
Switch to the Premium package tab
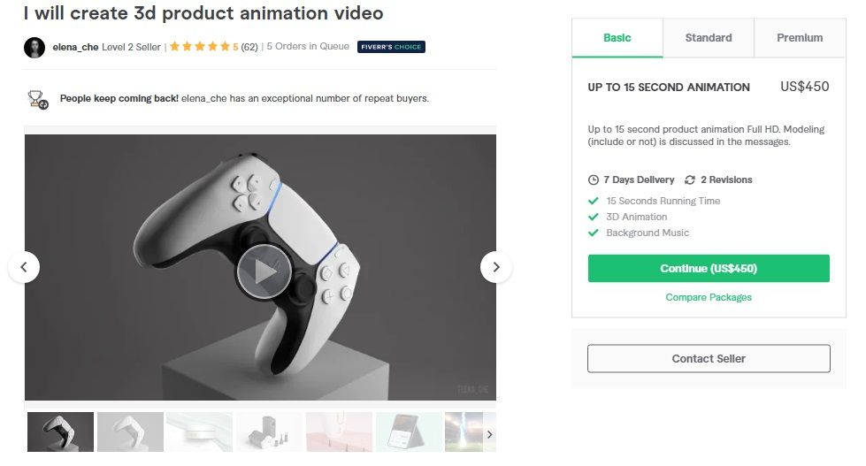tap(800, 38)
